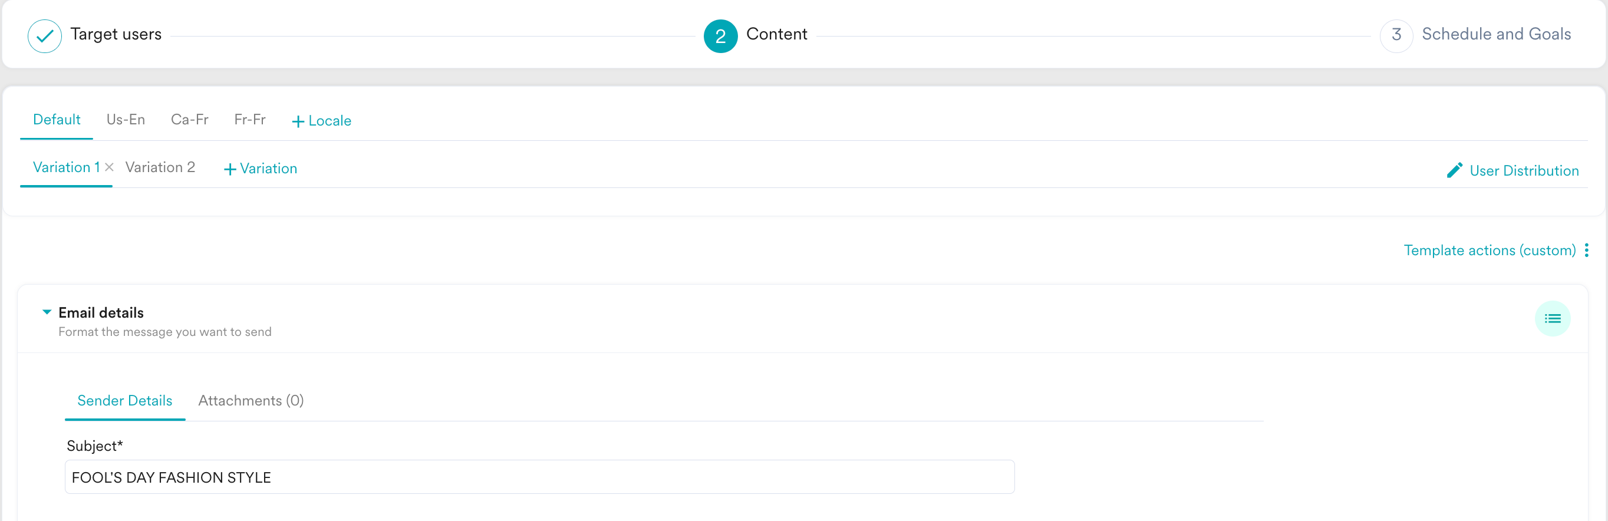Open the User Distribution link
Screen dimensions: 1608x521
1523,171
